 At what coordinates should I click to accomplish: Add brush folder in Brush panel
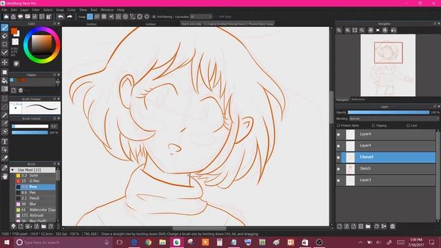point(43,226)
